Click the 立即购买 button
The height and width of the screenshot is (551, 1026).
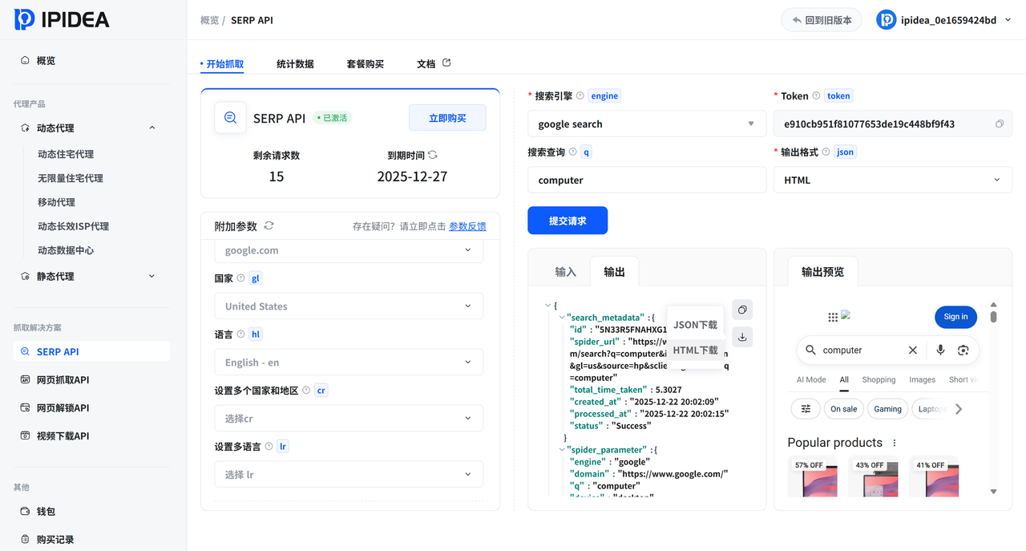pyautogui.click(x=447, y=118)
